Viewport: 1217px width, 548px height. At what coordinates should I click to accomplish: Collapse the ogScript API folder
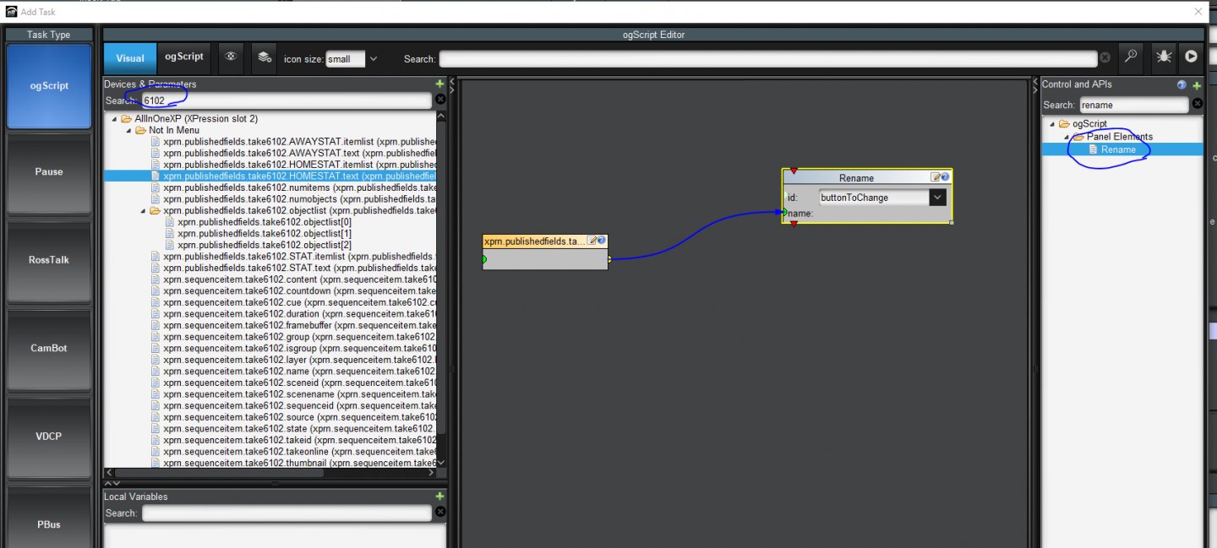coord(1052,124)
